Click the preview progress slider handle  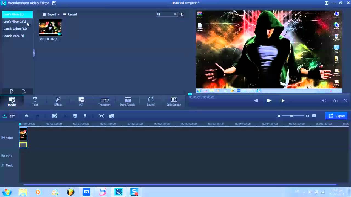coord(190,94)
